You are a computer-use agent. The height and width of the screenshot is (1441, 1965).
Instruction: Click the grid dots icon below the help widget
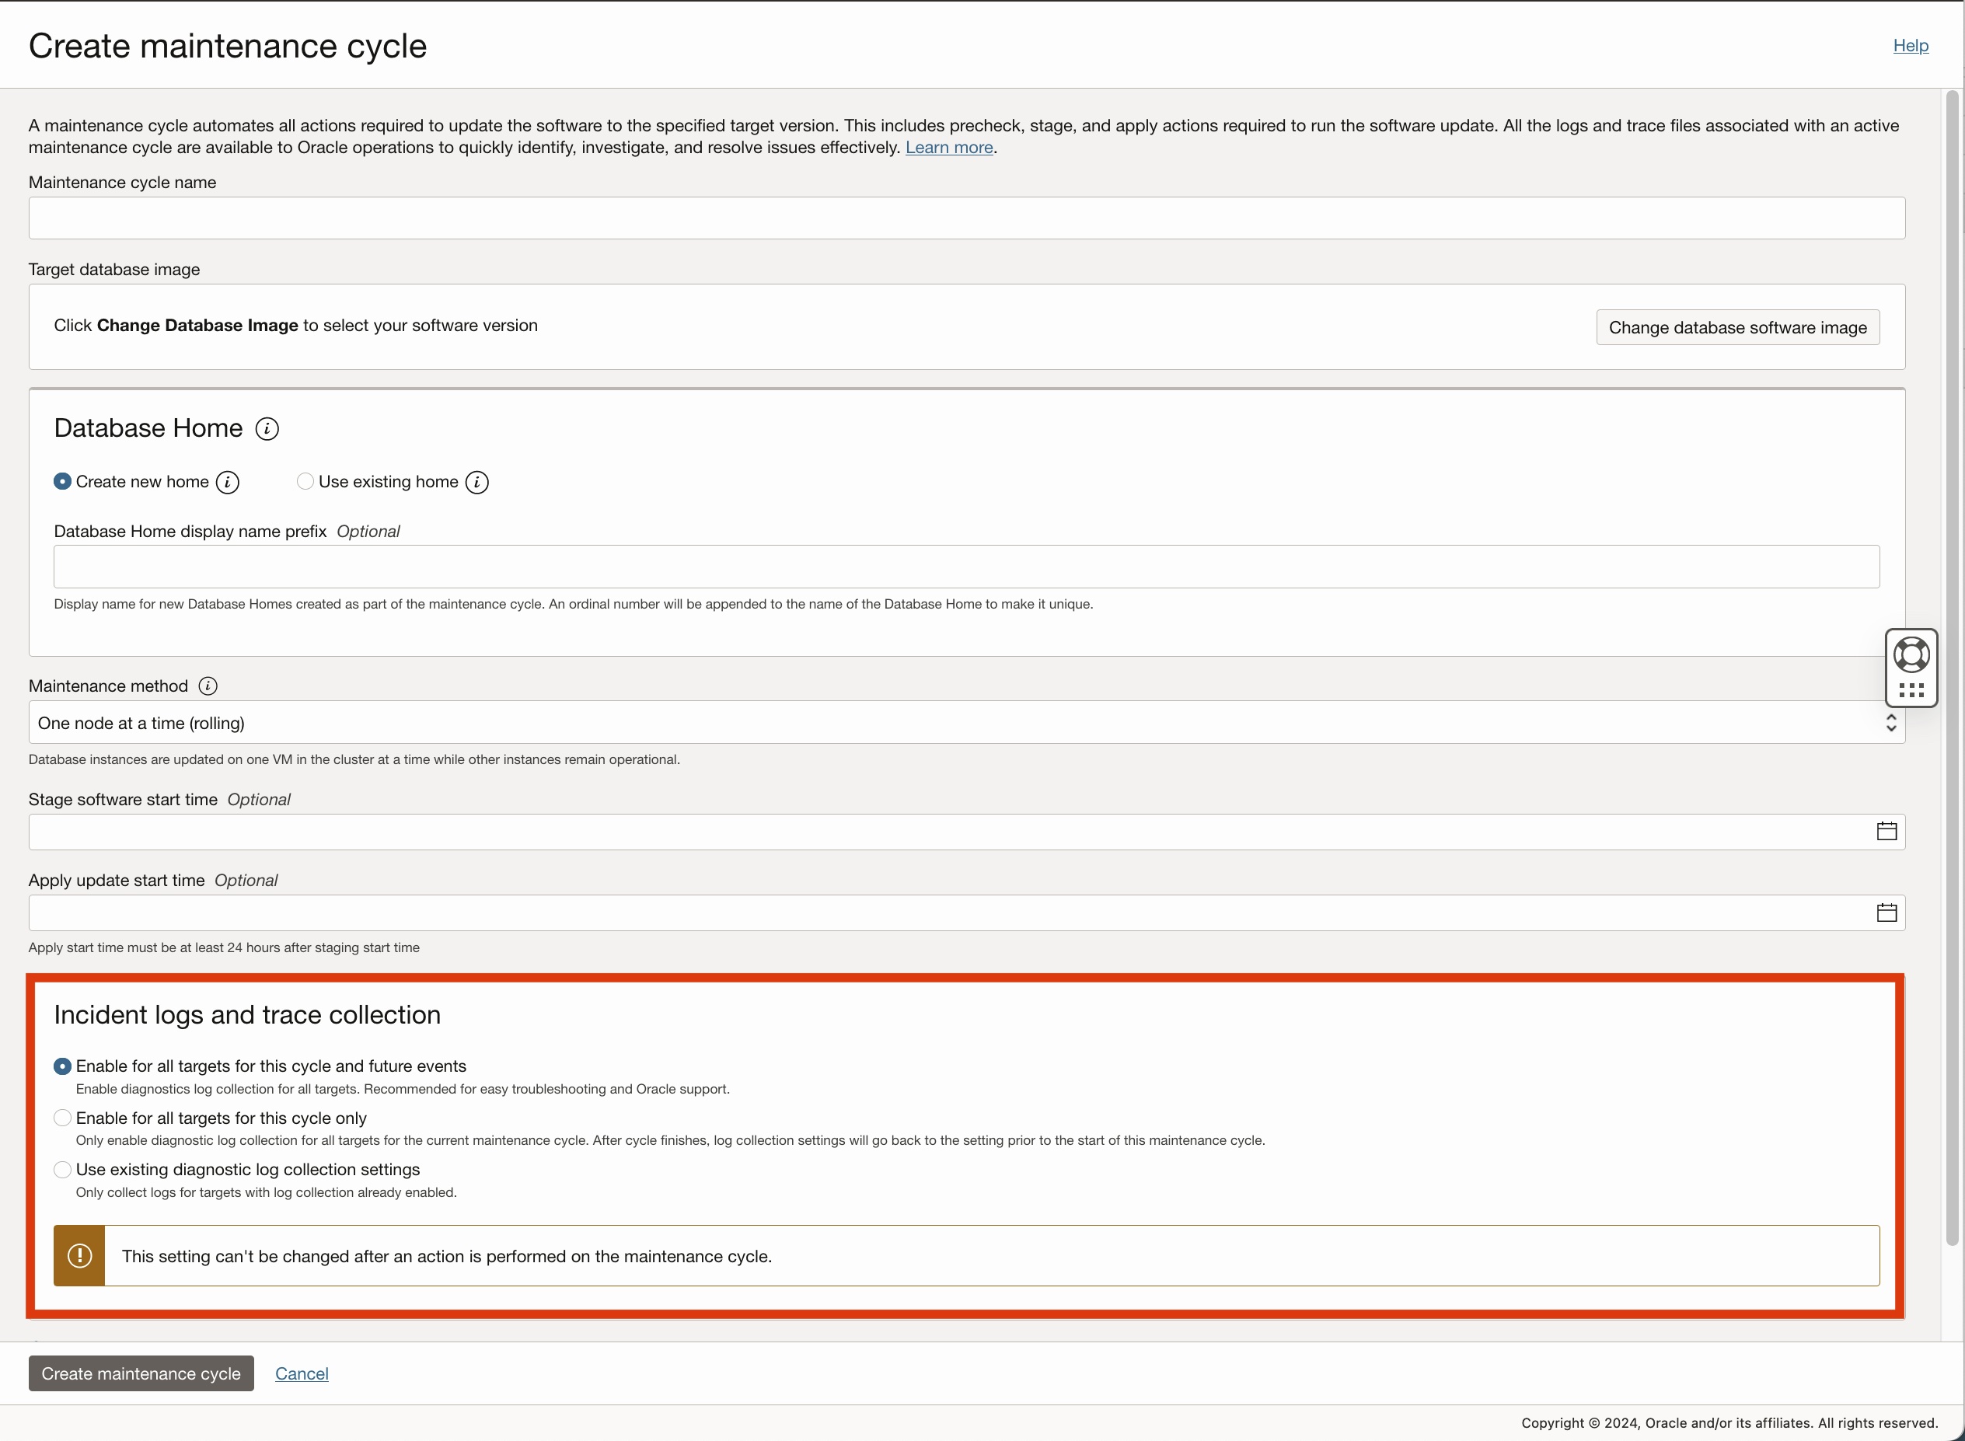(x=1911, y=690)
